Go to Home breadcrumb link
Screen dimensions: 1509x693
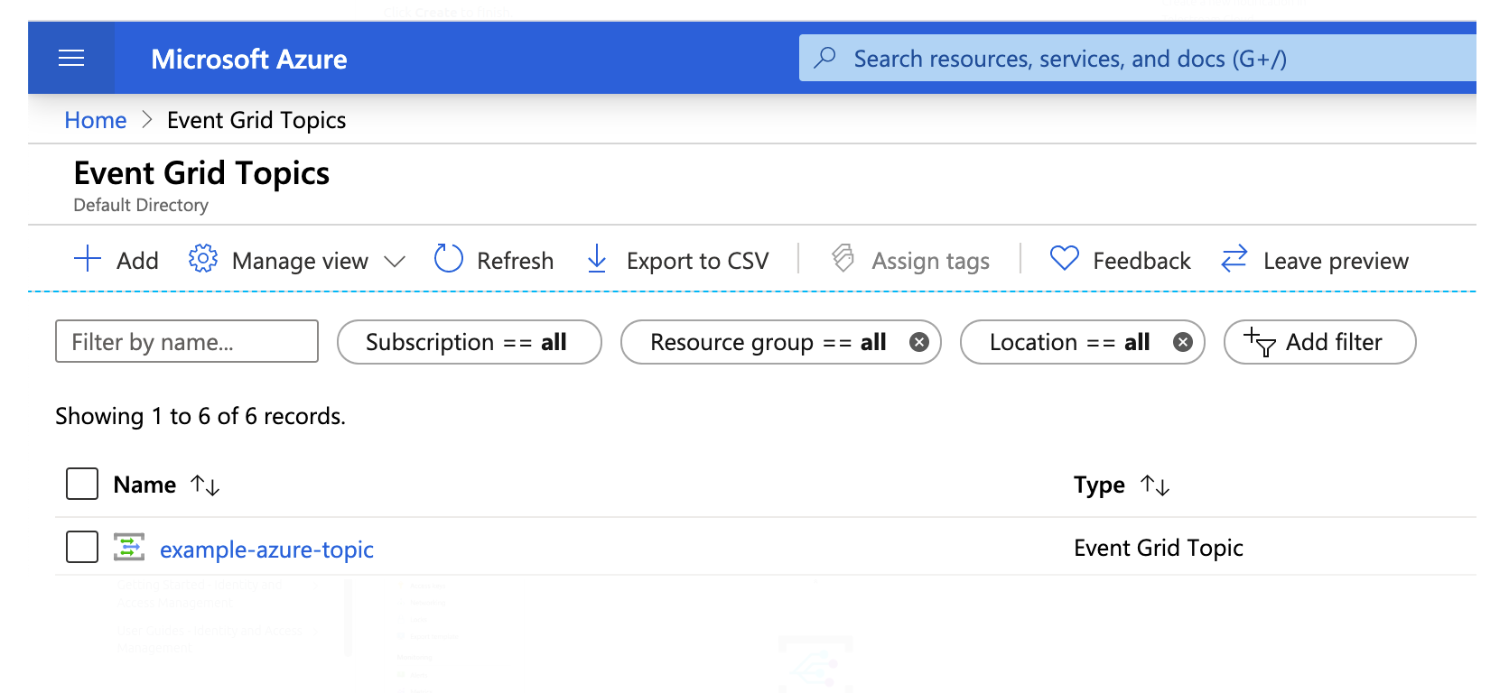(96, 120)
